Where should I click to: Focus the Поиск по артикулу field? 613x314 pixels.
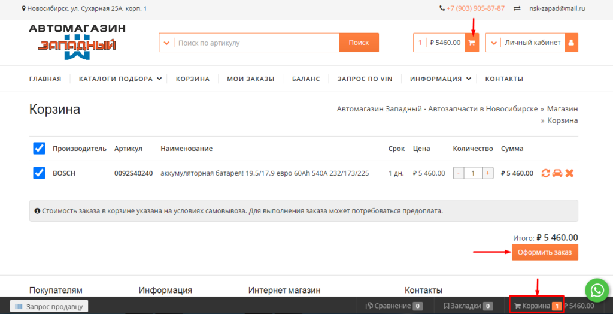pyautogui.click(x=256, y=43)
